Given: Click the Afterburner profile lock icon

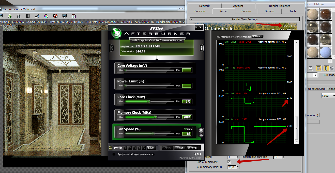Looking at the screenshot, I should click(x=110, y=147).
